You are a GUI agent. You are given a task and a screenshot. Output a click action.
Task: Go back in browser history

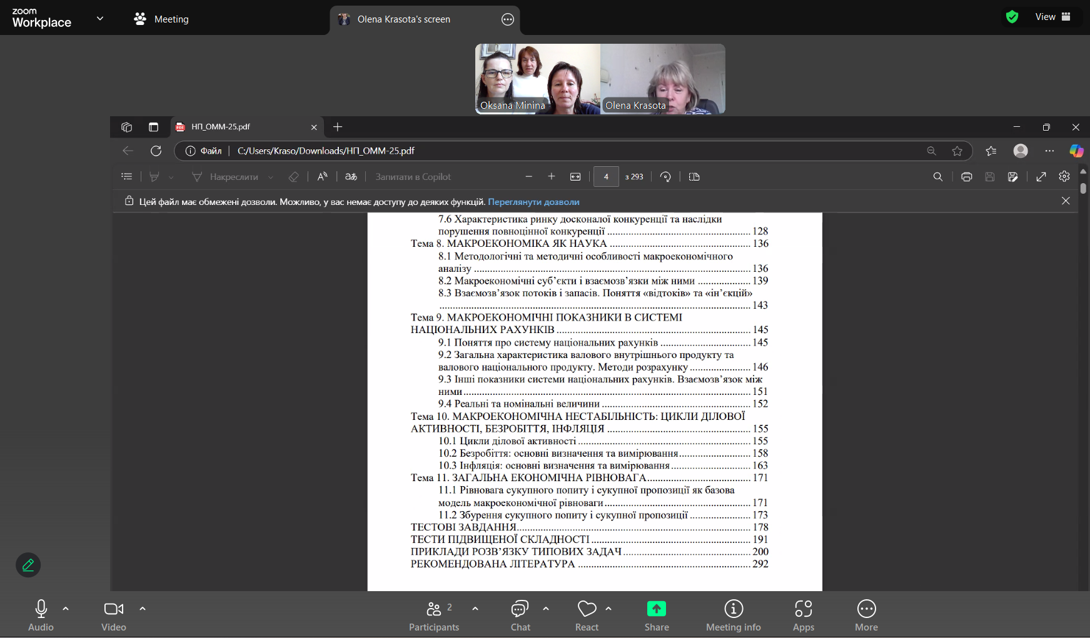click(x=128, y=151)
